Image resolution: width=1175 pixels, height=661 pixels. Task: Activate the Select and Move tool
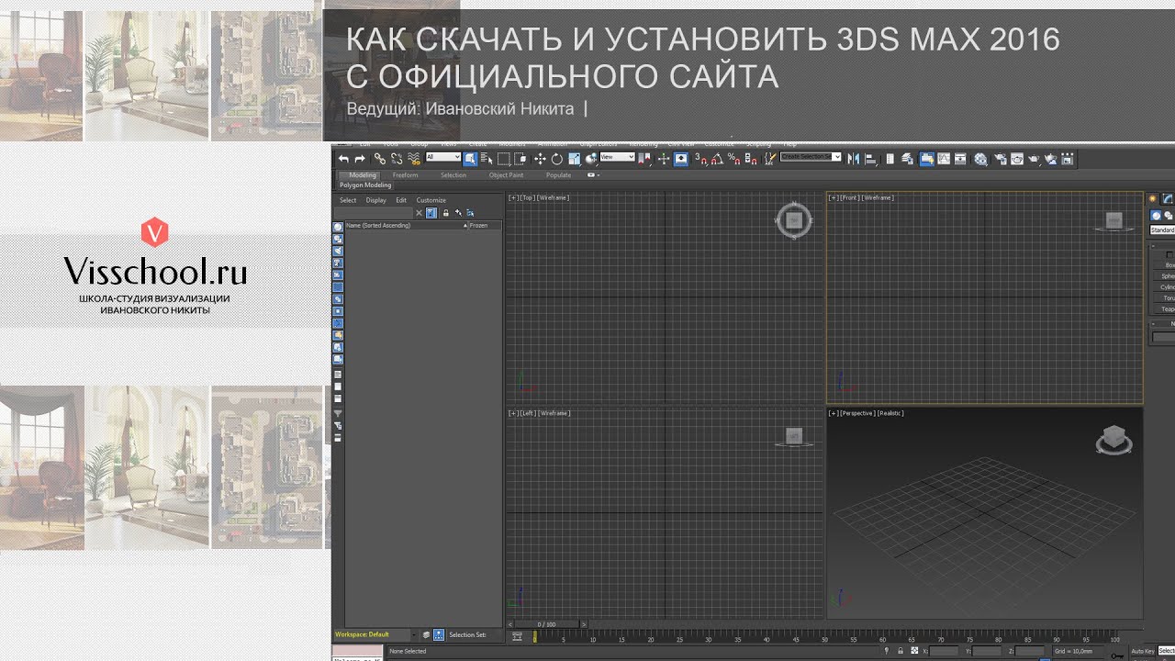click(540, 159)
